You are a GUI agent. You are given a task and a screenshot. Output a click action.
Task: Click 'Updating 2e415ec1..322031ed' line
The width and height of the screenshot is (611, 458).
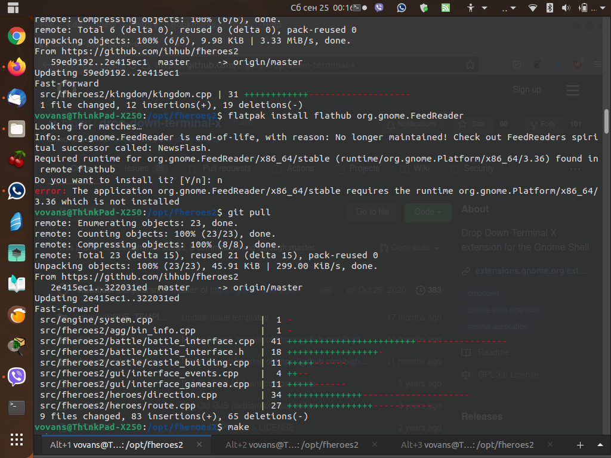107,298
